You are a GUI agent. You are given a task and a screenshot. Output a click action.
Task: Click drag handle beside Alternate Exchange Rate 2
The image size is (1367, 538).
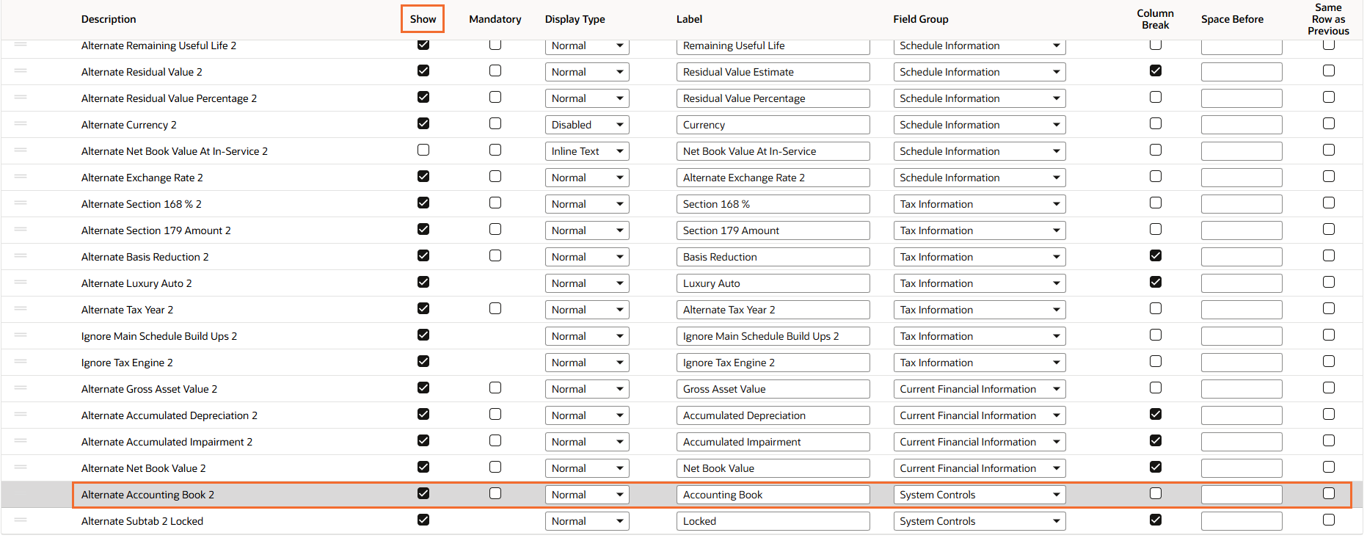click(x=21, y=177)
